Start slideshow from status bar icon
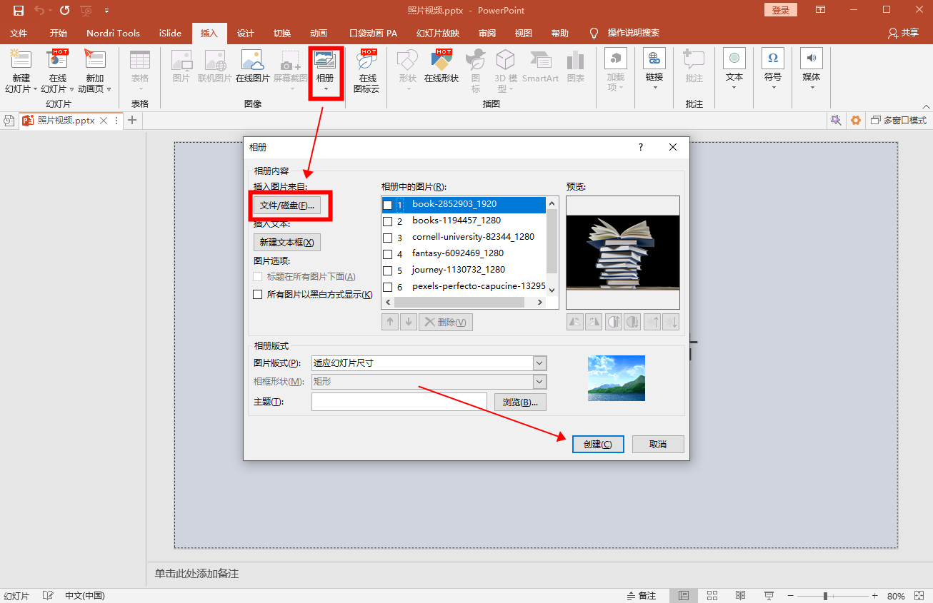 tap(769, 596)
